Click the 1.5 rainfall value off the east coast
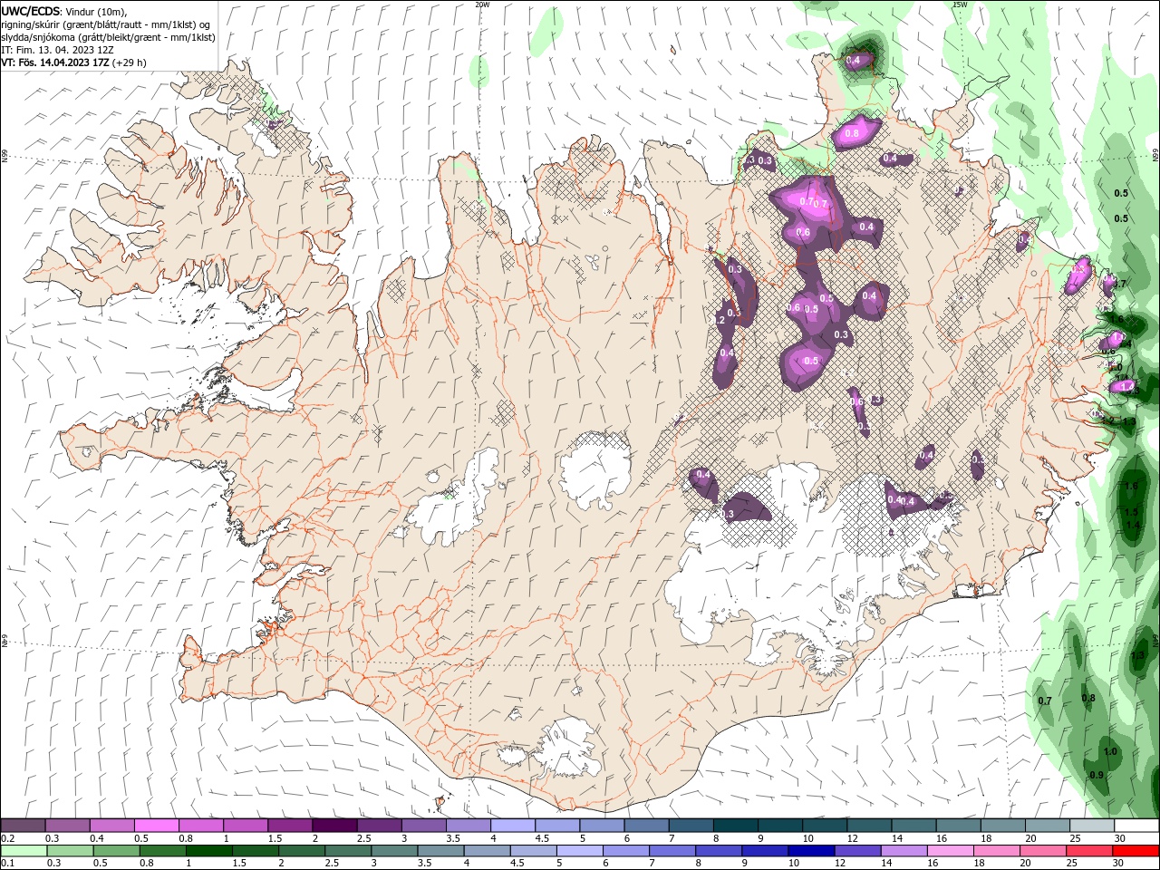This screenshot has width=1160, height=870. [1132, 512]
